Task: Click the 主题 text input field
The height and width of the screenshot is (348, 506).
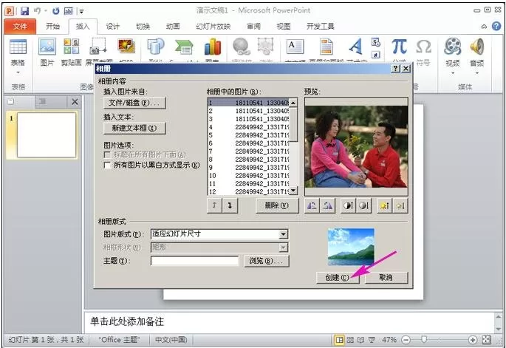Action: pyautogui.click(x=194, y=261)
